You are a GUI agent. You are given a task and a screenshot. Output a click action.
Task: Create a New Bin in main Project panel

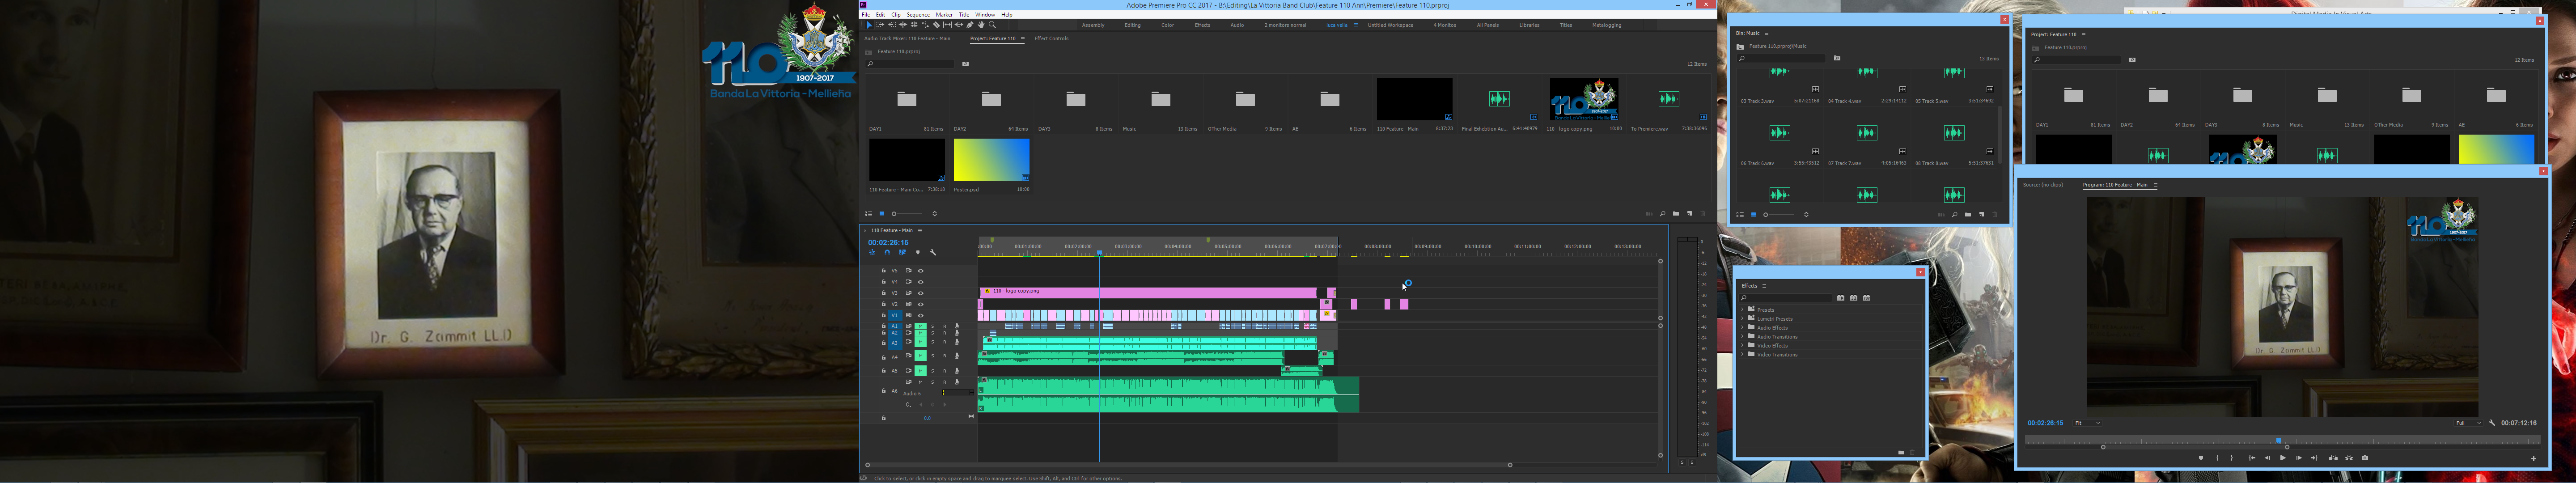click(1676, 214)
